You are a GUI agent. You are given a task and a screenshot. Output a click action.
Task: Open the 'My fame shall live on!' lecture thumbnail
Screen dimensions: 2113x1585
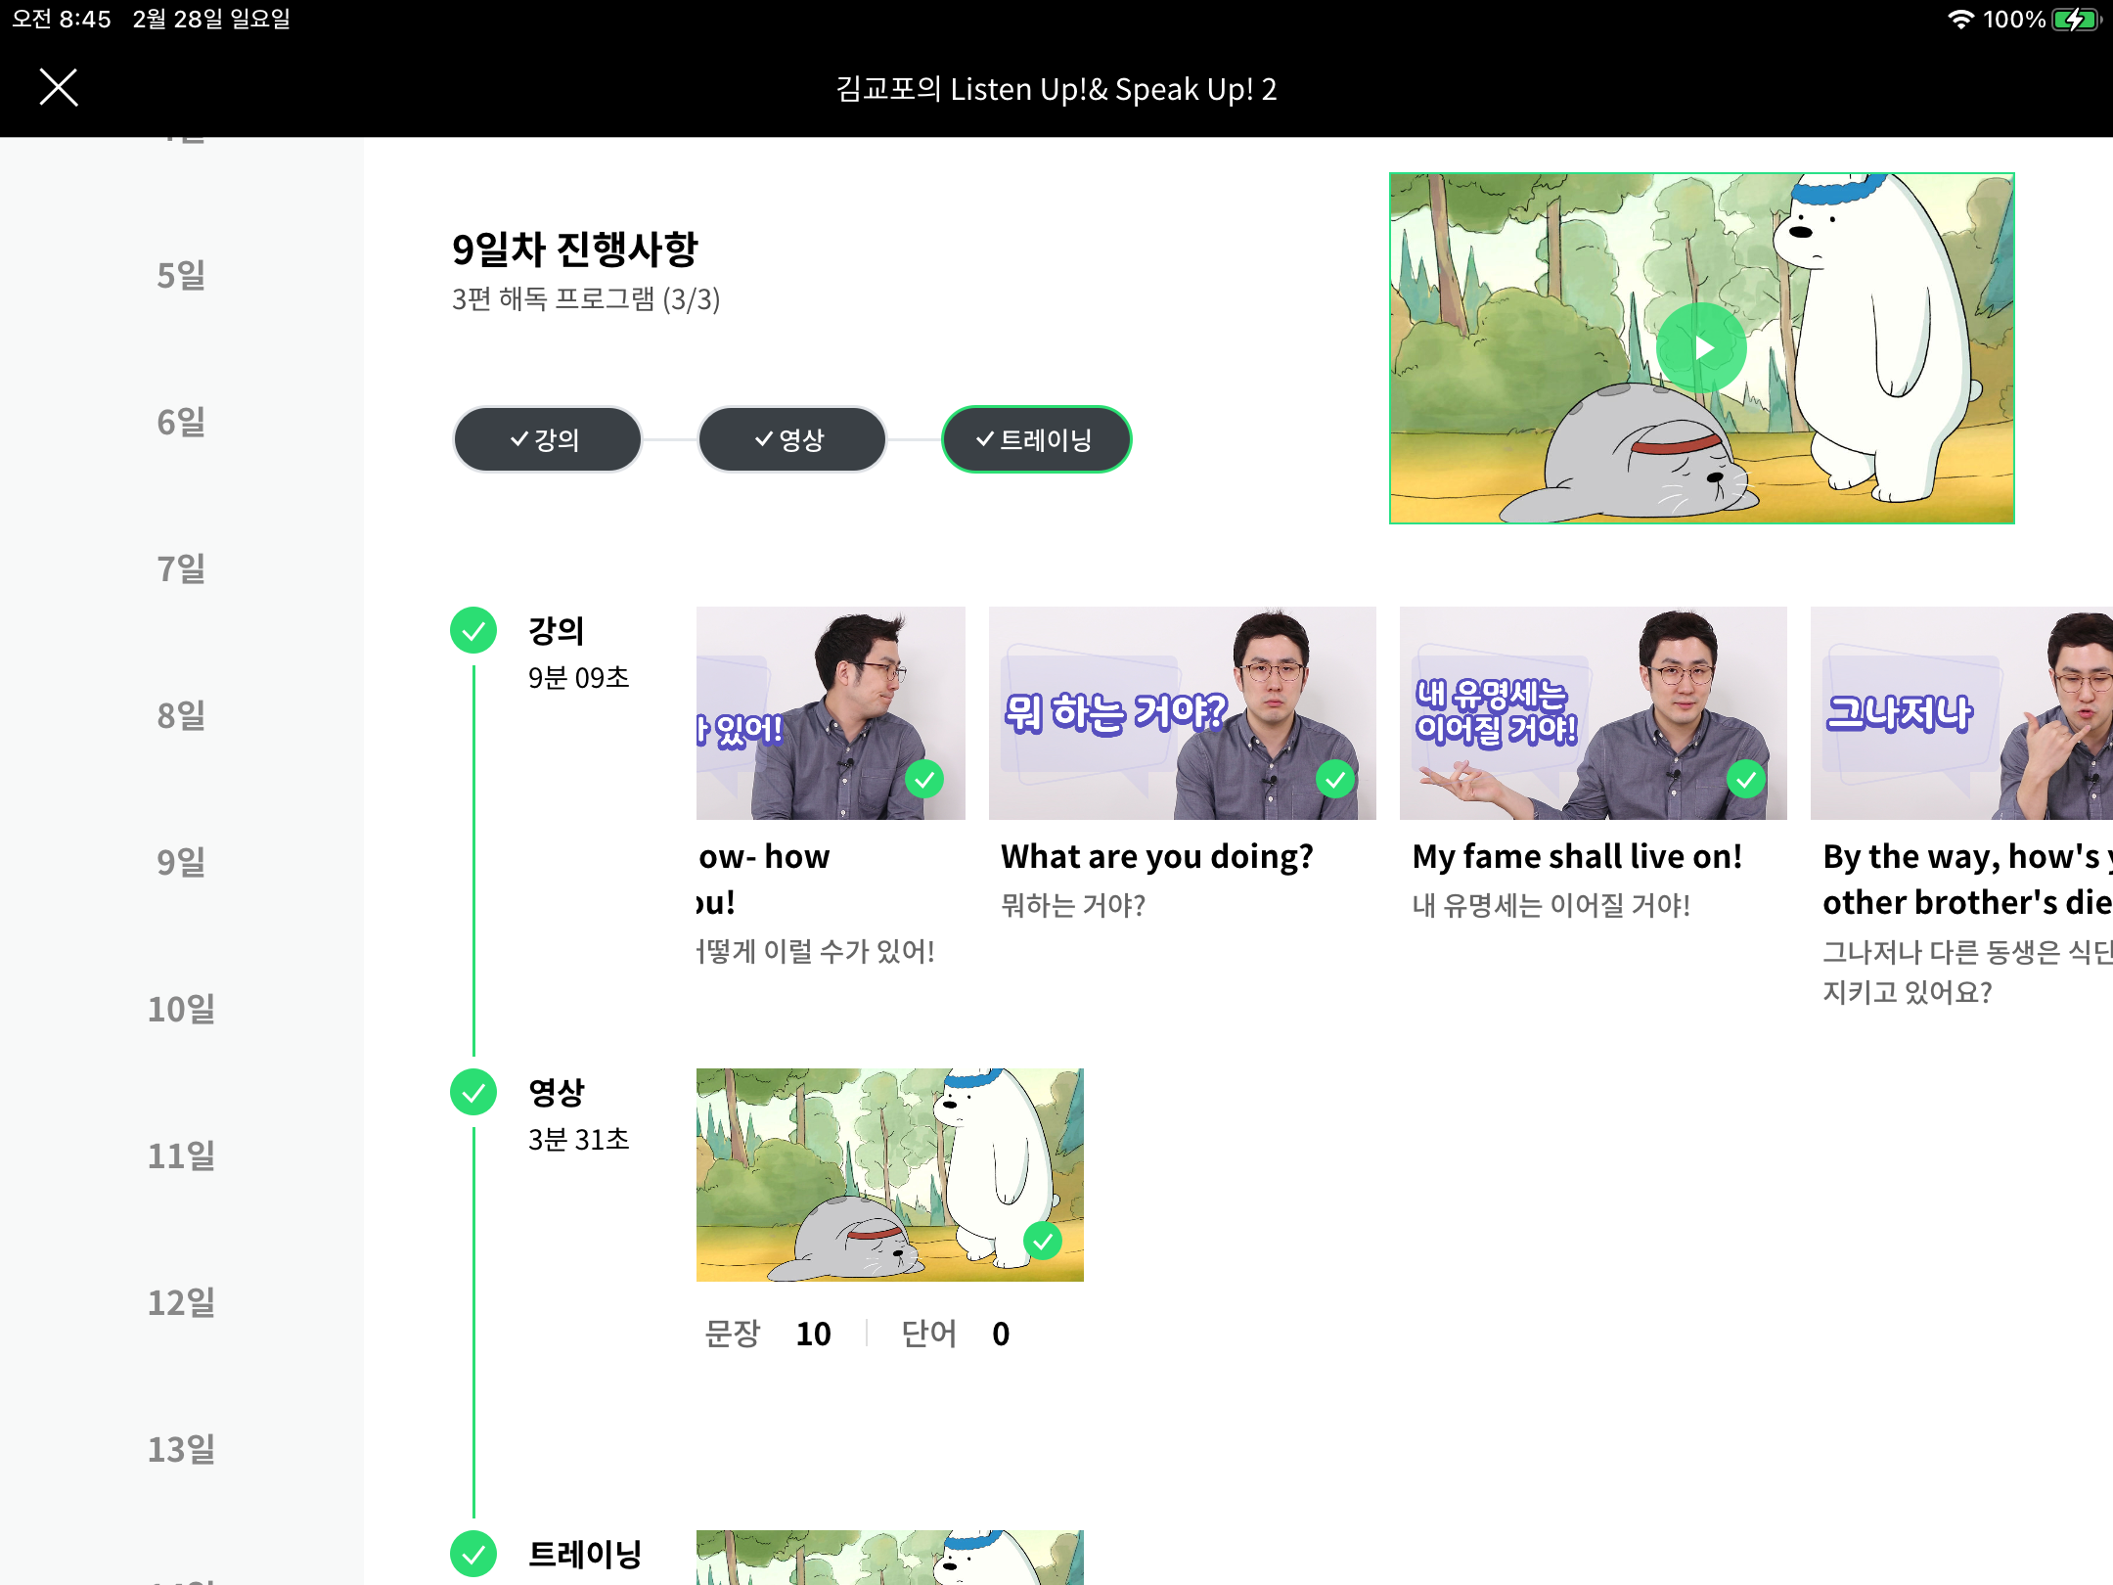coord(1593,713)
